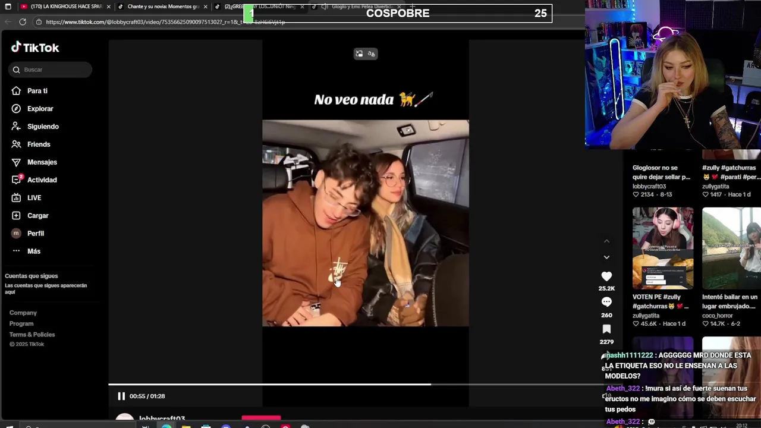This screenshot has width=761, height=428.
Task: Open Windows Start button on taskbar
Action: coord(8,426)
